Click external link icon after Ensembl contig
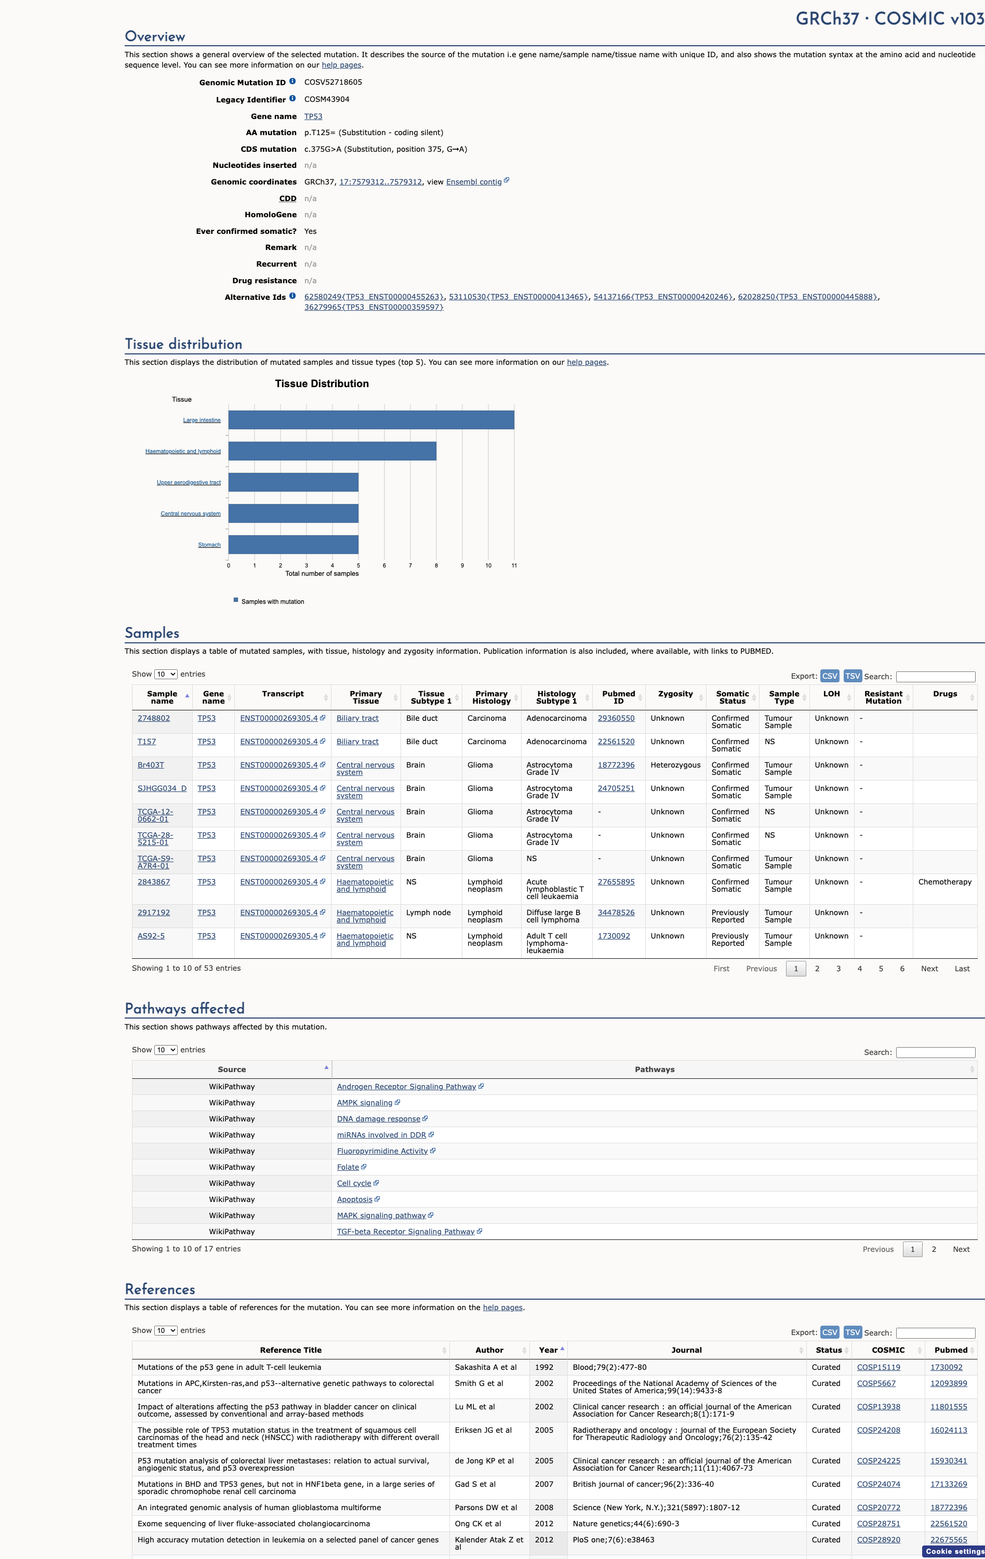Screen dimensions: 985x1559 pyautogui.click(x=506, y=181)
